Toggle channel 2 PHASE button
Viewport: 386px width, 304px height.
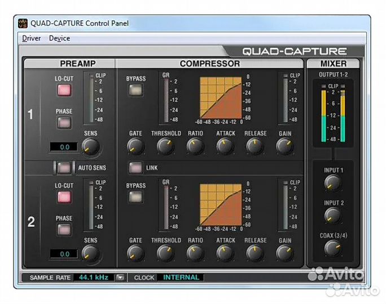[64, 230]
